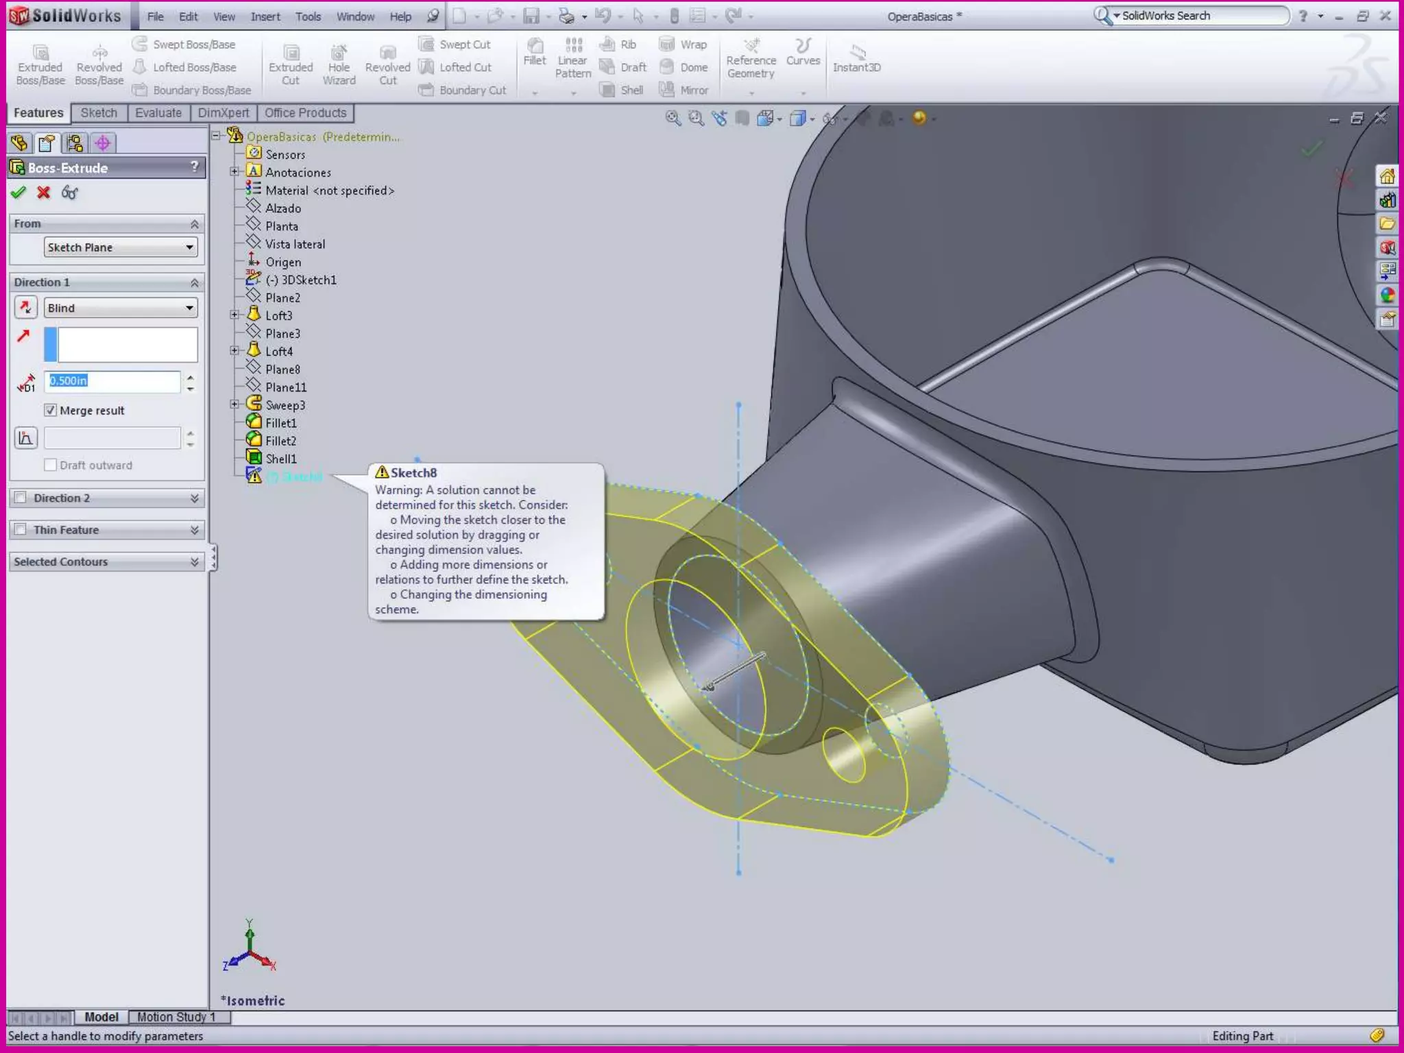Open the Blind end condition dropdown
The width and height of the screenshot is (1404, 1053).
(x=121, y=308)
